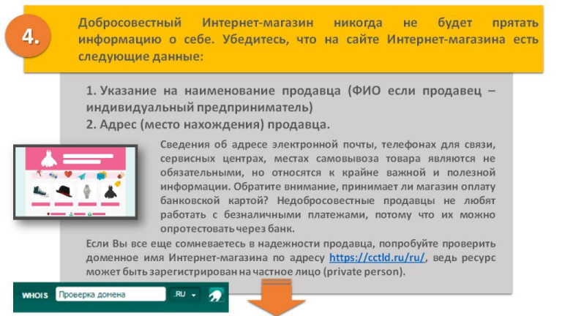
Task: Click the words 'следующие данные:' in the header
Action: 140,56
